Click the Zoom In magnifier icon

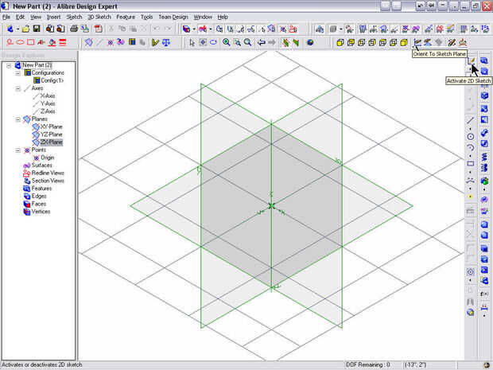click(x=227, y=42)
